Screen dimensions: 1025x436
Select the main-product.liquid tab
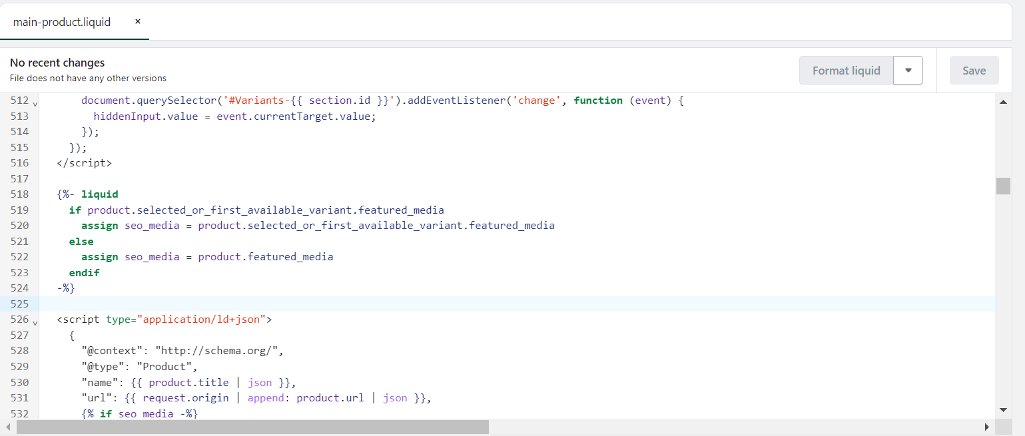(62, 22)
